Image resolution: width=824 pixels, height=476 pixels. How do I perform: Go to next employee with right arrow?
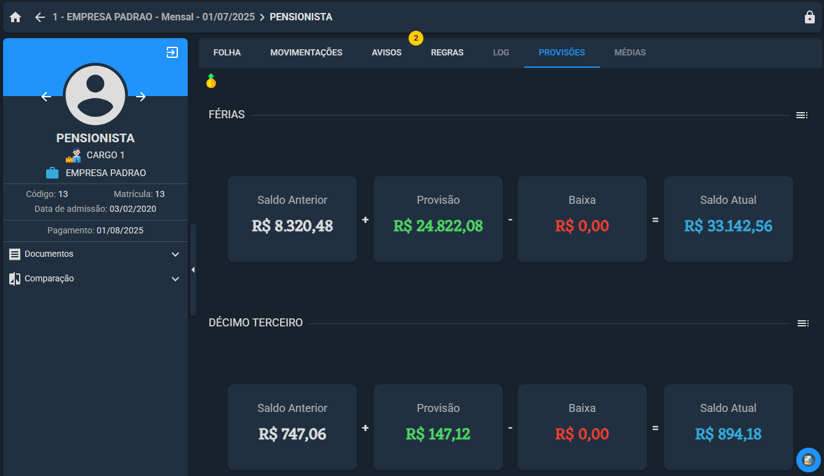(x=141, y=97)
